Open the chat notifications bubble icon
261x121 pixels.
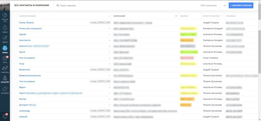5,116
